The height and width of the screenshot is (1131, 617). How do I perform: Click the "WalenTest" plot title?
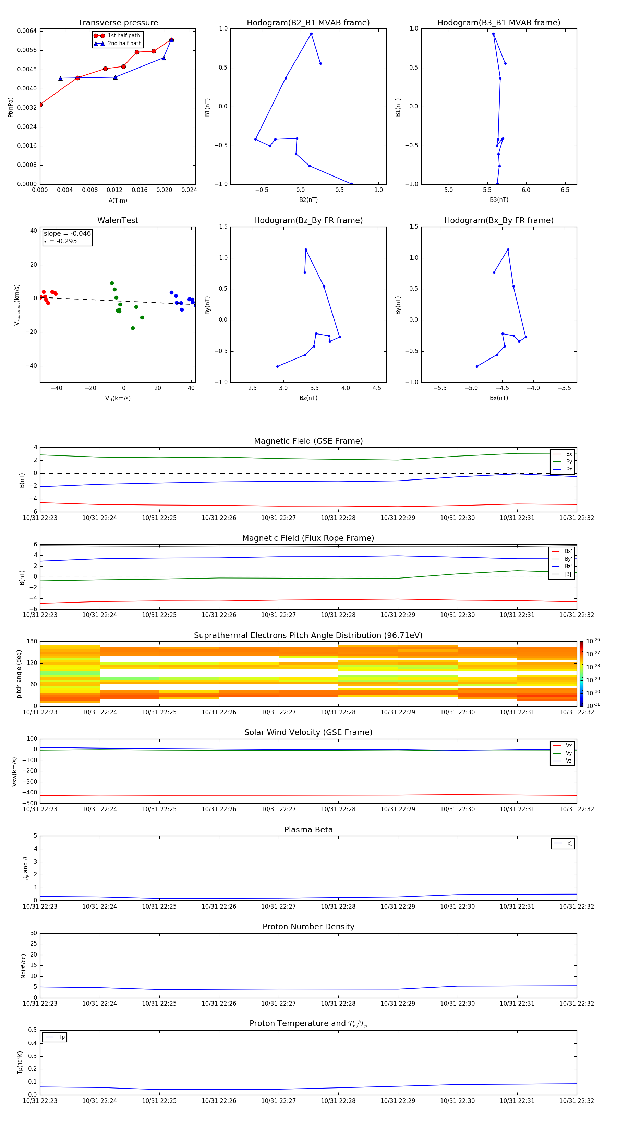tap(118, 220)
